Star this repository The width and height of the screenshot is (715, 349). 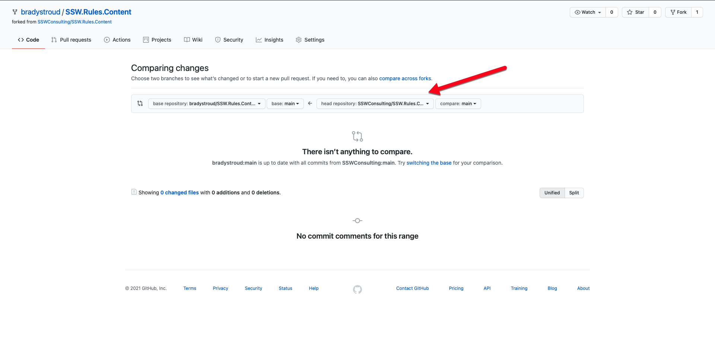coord(636,12)
